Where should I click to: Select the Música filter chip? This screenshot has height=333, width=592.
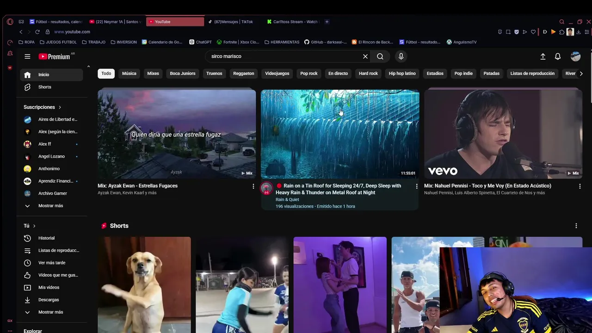[129, 74]
